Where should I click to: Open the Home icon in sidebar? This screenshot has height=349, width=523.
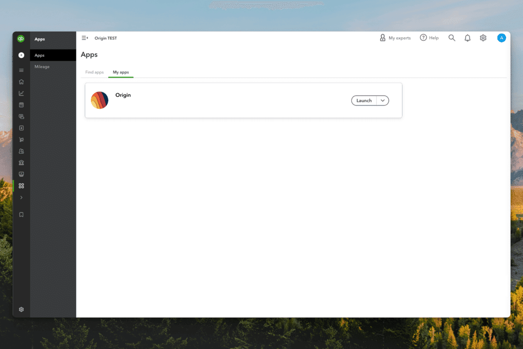pos(21,82)
